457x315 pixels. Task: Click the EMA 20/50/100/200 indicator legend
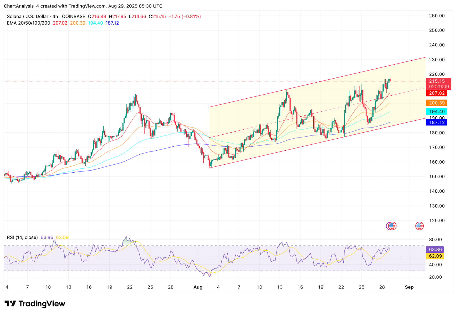pos(29,23)
